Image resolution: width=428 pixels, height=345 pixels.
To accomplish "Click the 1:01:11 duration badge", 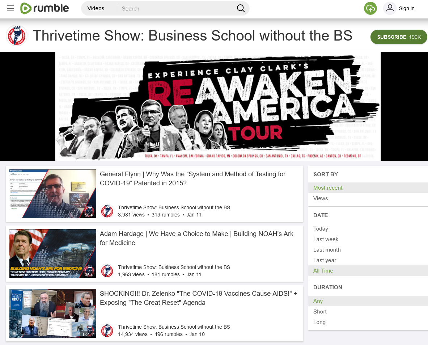I will (x=88, y=335).
